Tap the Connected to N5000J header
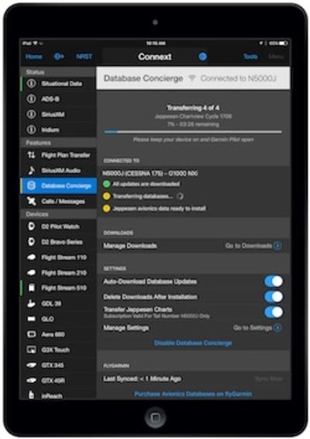310x439 pixels. tap(239, 78)
